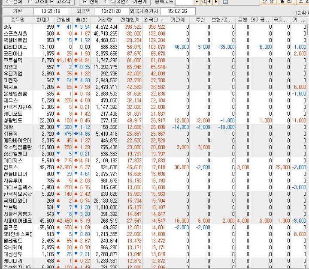The image size is (309, 269).
Task: Click SGA 외국인 value 396,522
Action: (x=157, y=27)
